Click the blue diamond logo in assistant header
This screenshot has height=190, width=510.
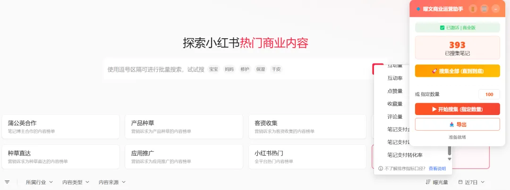(418, 9)
